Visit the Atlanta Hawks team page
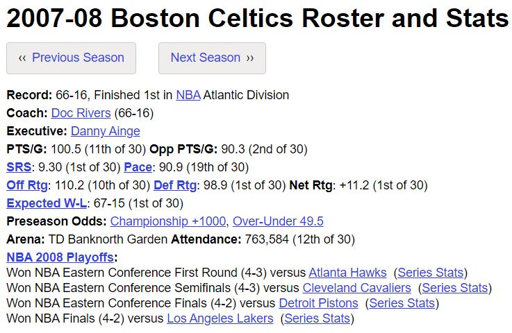Screen dimensions: 512x333 click(347, 273)
